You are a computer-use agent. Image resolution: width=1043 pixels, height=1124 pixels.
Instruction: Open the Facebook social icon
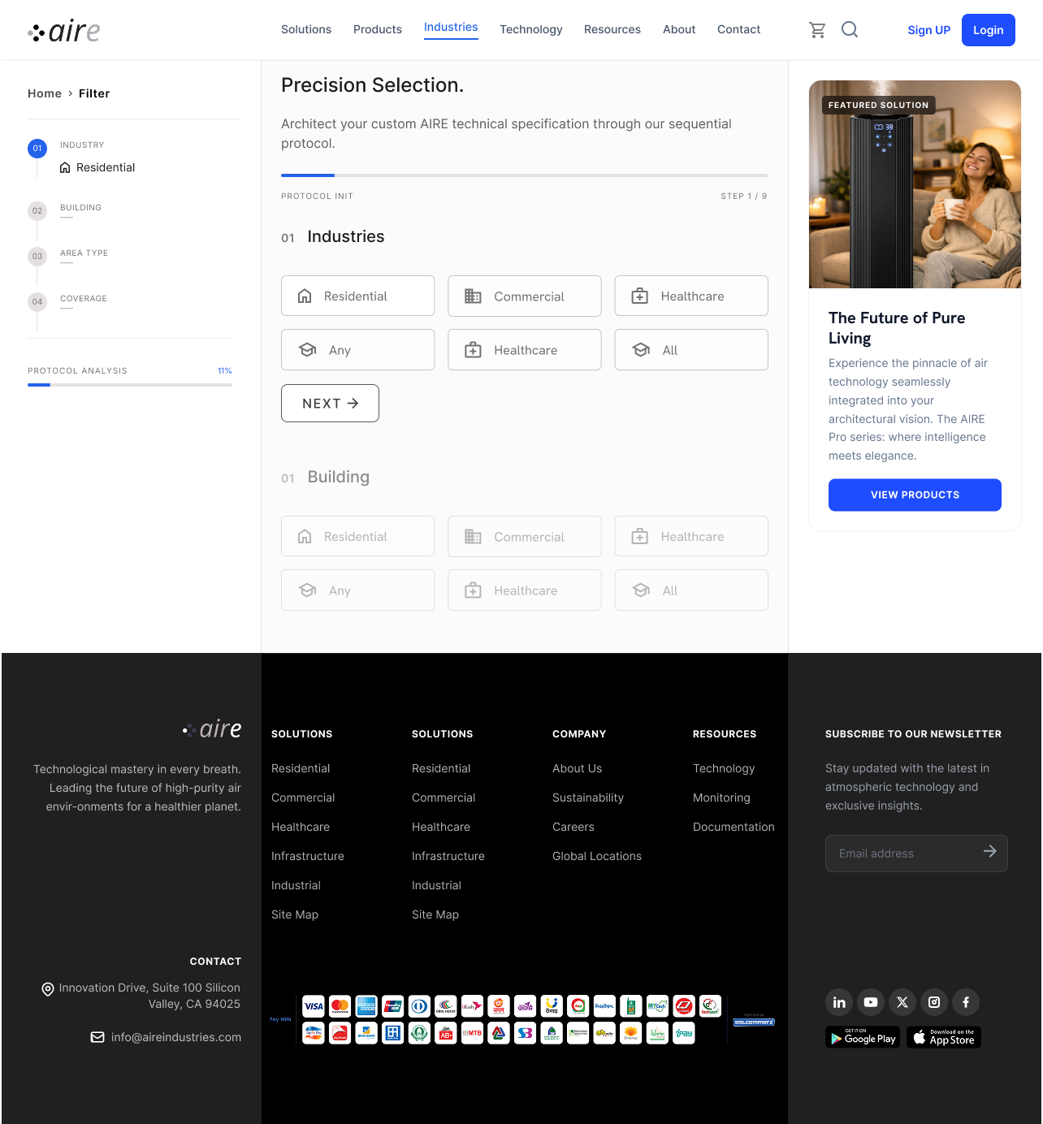click(966, 1002)
